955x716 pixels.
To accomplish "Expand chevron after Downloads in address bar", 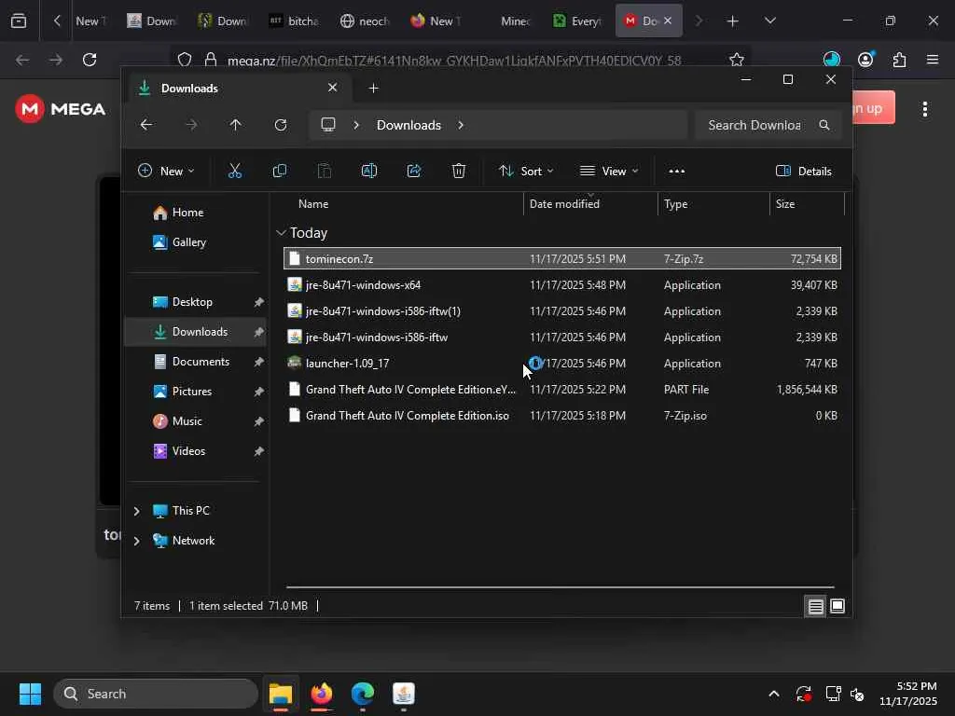I will [461, 125].
